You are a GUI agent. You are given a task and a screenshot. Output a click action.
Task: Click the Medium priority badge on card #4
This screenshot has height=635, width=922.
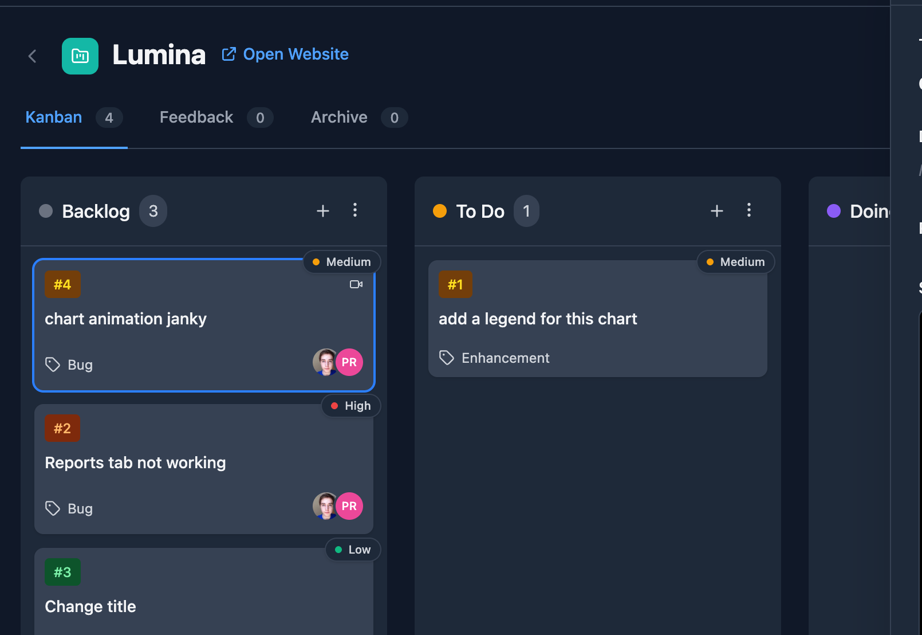342,262
